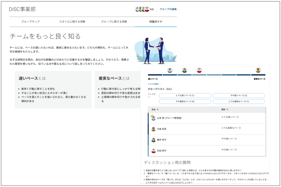Click blue-shirt avatar on the pace scale
This screenshot has height=187, width=281.
170,70
